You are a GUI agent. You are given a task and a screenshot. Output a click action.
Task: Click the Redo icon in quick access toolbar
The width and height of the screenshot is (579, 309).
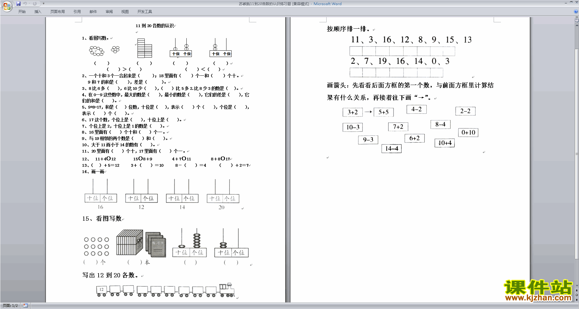35,4
